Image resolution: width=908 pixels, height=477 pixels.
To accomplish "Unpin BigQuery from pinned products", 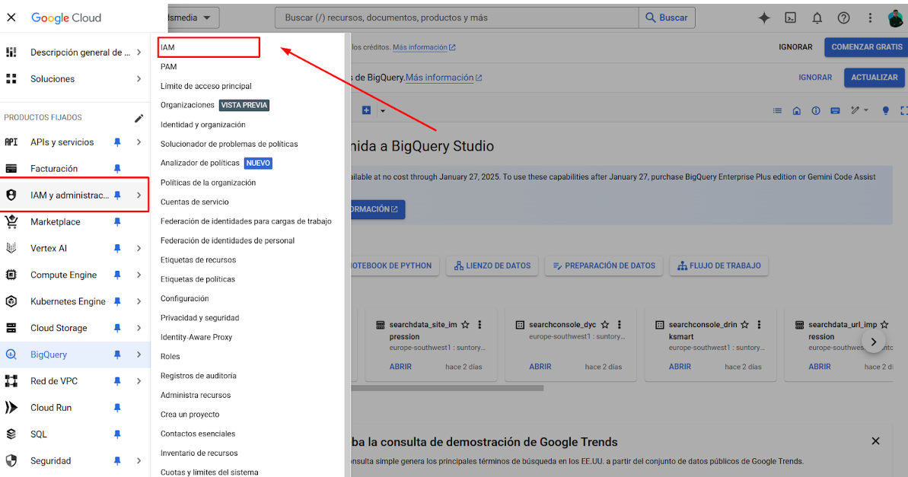I will click(x=117, y=355).
